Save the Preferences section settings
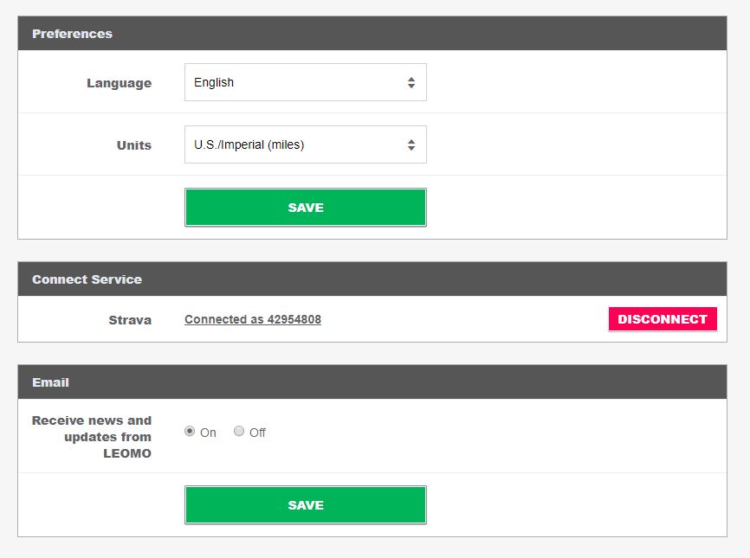The height and width of the screenshot is (558, 750). pyautogui.click(x=305, y=208)
